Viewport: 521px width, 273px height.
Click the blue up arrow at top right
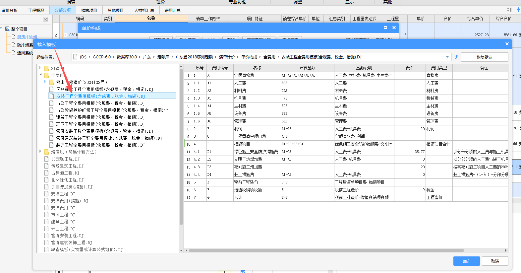(518, 10)
